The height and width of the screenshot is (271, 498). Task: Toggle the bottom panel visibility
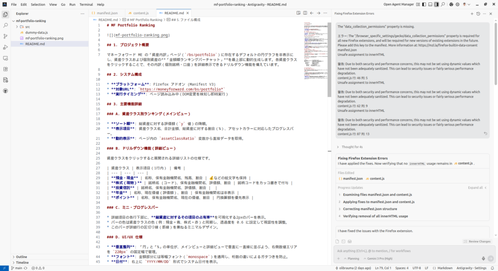click(430, 4)
